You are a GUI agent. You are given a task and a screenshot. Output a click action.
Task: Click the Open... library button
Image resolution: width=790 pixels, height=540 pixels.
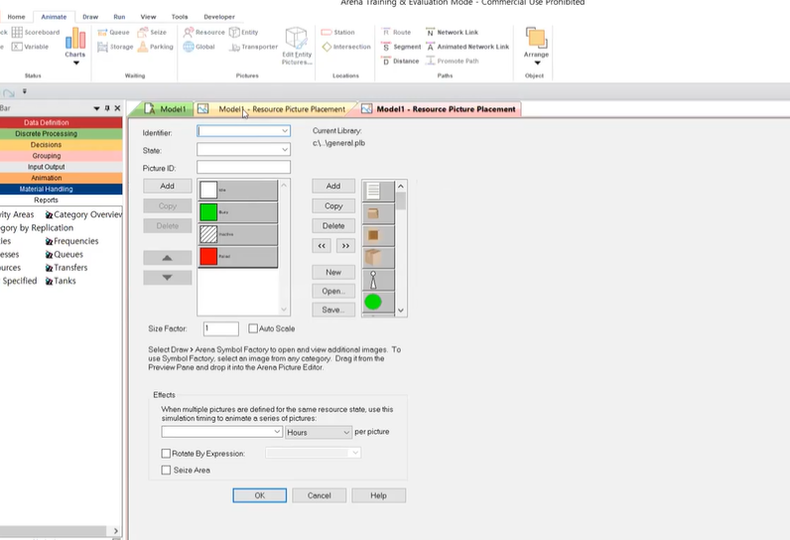click(333, 291)
